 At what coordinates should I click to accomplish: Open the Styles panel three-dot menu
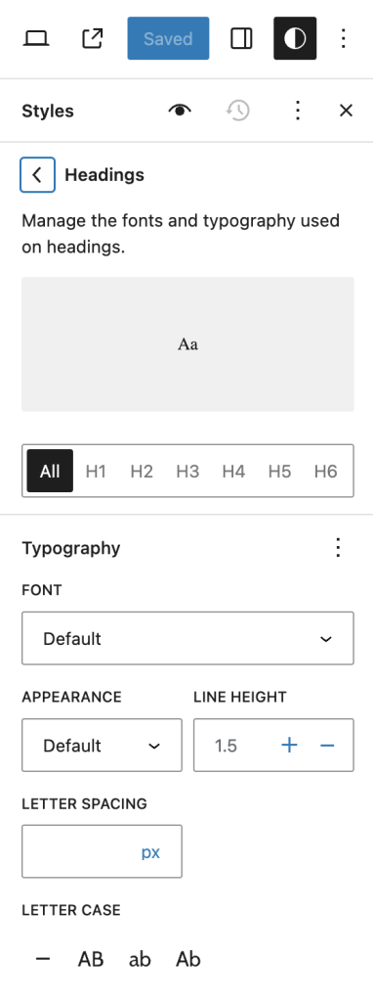click(x=297, y=111)
